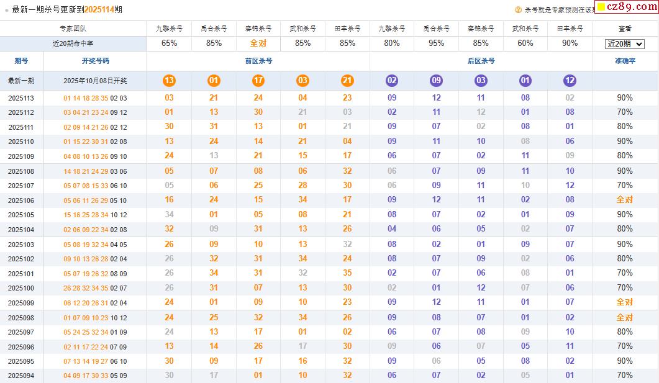The height and width of the screenshot is (383, 659).
Task: Click the 后区杀号 column header
Action: click(x=481, y=61)
